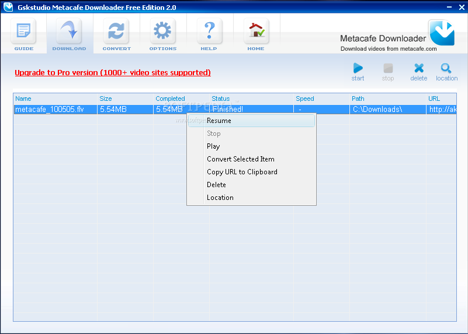Choose Stop in the context menu

point(251,133)
